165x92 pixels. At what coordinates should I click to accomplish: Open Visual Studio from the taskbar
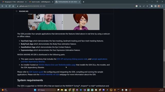pos(85,90)
